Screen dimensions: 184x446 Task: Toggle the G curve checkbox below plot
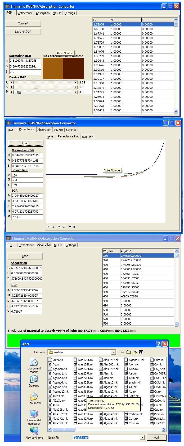pyautogui.click(x=59, y=227)
